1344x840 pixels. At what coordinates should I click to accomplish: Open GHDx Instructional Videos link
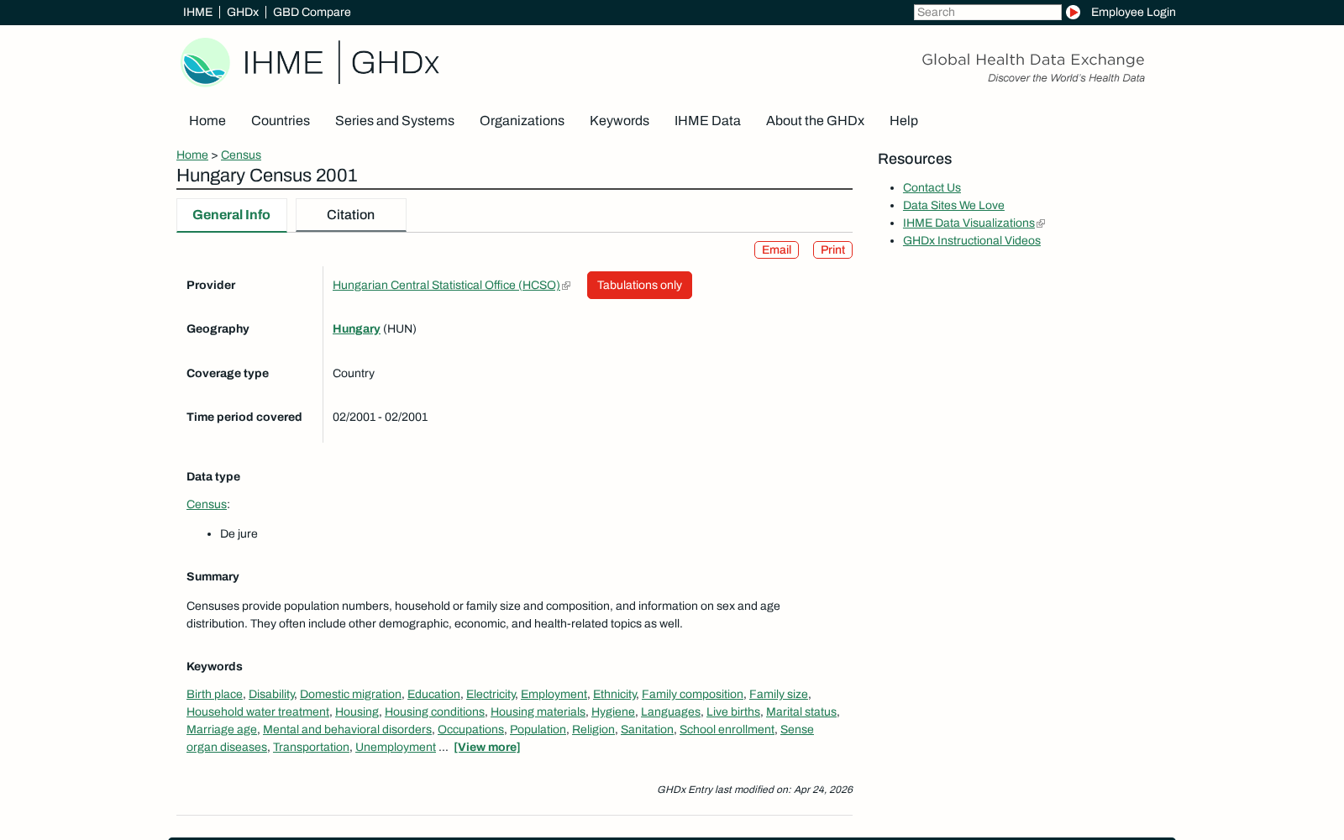[971, 241]
